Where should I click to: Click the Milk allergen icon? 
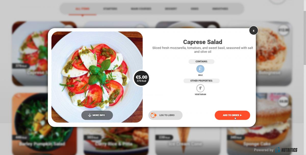pos(200,69)
